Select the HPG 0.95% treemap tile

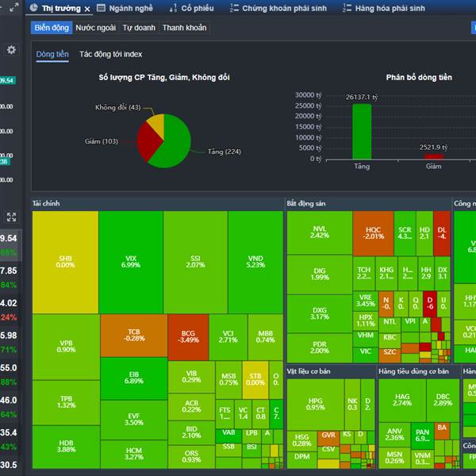pos(316,404)
